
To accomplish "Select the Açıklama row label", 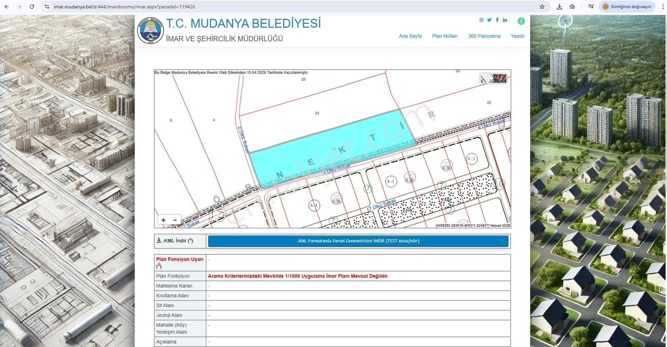I will click(166, 342).
